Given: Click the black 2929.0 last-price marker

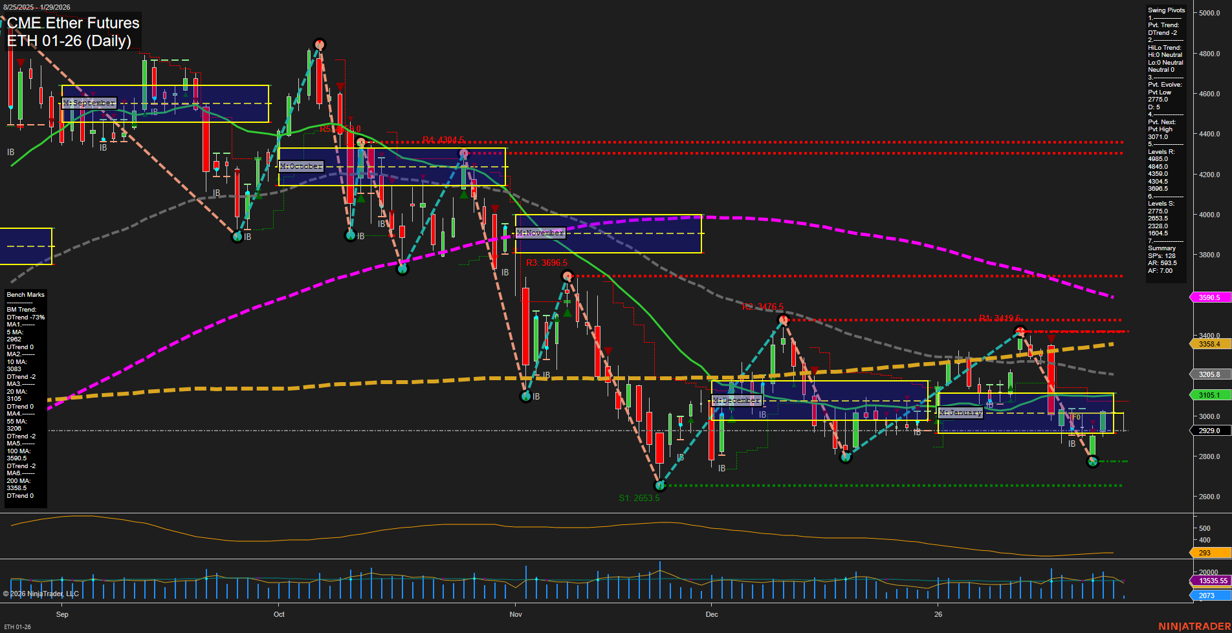Looking at the screenshot, I should coord(1209,430).
